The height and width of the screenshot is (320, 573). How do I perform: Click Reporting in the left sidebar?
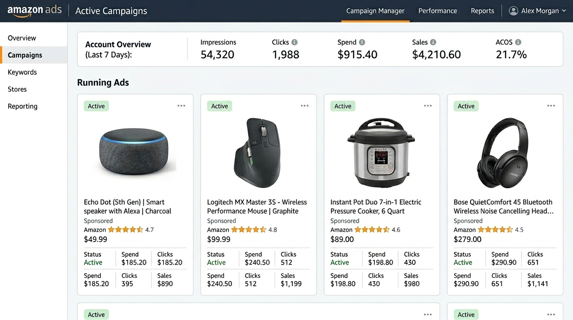pos(22,106)
